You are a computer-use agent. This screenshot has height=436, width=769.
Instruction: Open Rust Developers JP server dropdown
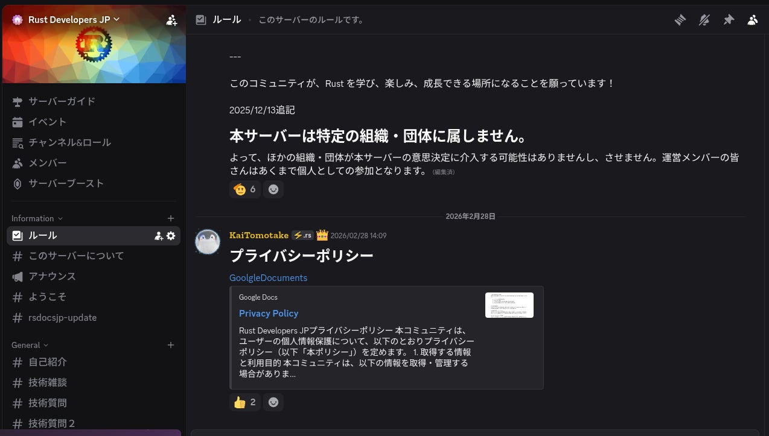[74, 19]
